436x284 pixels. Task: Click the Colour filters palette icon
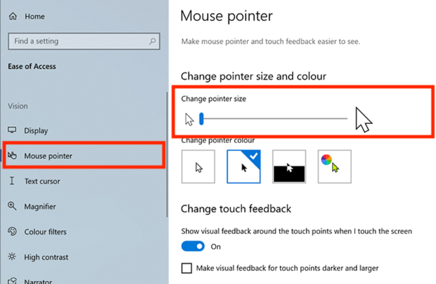(x=13, y=231)
